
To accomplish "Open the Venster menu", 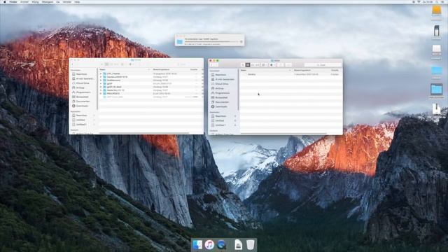I will pyautogui.click(x=67, y=1).
